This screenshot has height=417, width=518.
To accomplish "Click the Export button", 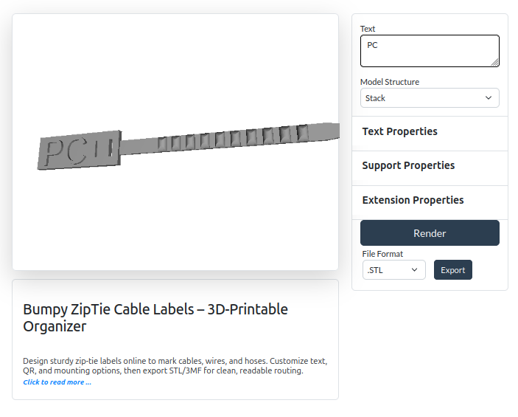I will pyautogui.click(x=452, y=270).
